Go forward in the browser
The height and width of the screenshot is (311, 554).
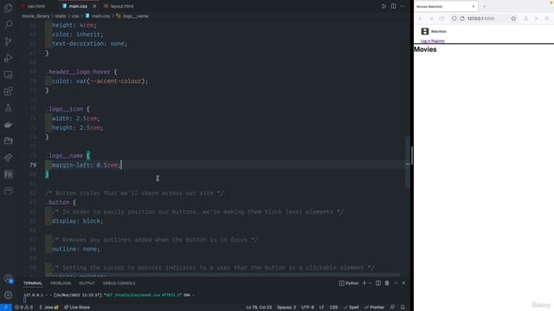click(431, 18)
